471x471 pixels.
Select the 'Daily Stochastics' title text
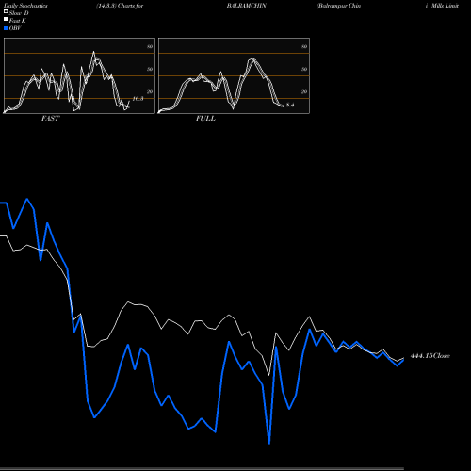coord(25,6)
